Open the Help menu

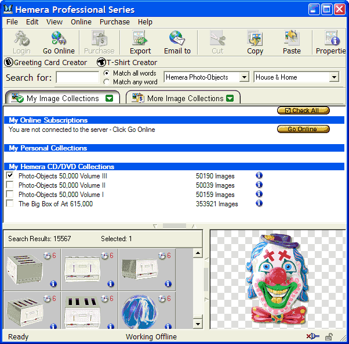click(145, 22)
